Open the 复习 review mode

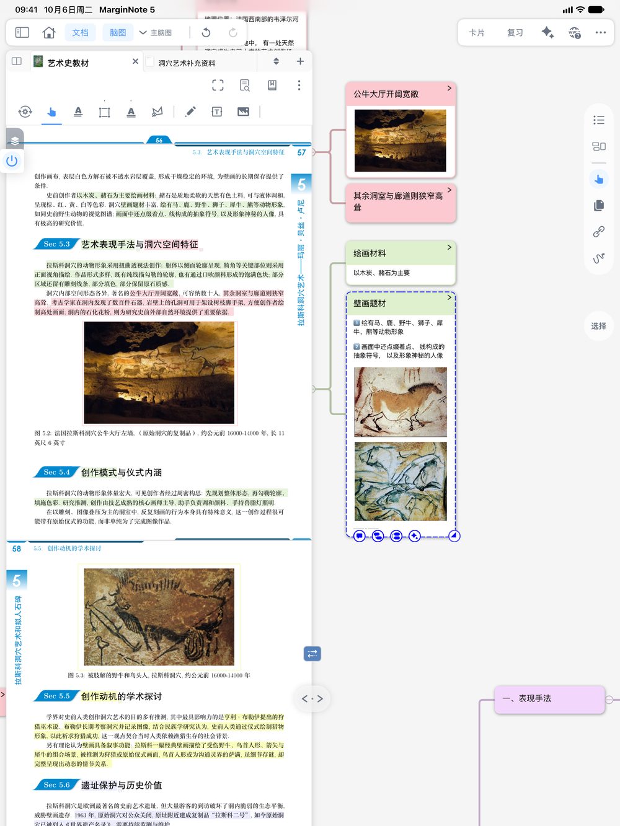[x=515, y=32]
